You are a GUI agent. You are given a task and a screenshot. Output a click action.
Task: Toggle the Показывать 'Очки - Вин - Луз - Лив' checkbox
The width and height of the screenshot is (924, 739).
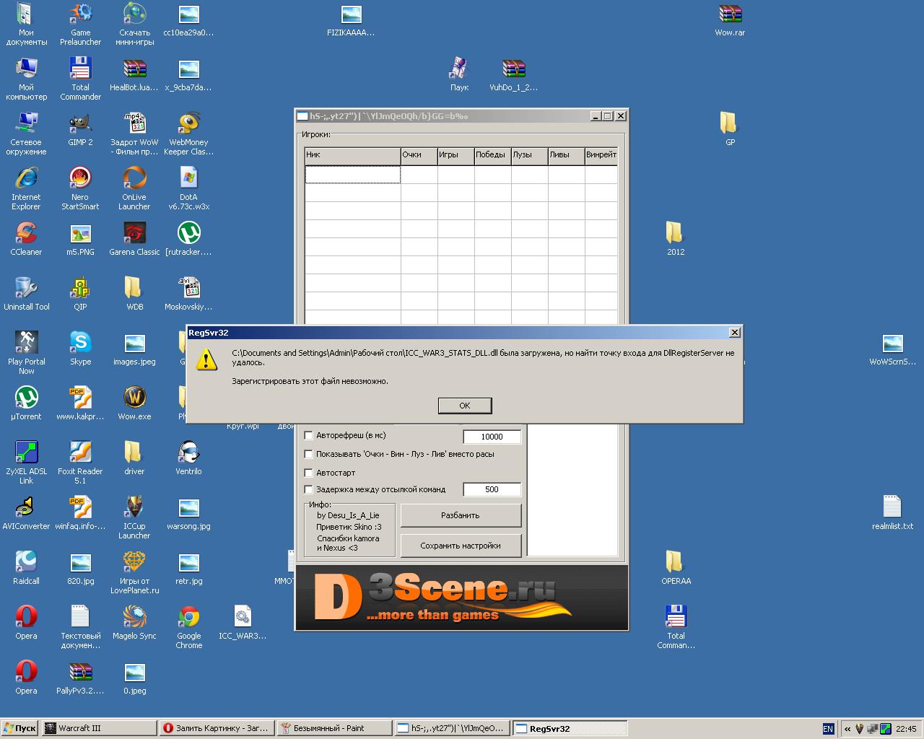tap(309, 454)
